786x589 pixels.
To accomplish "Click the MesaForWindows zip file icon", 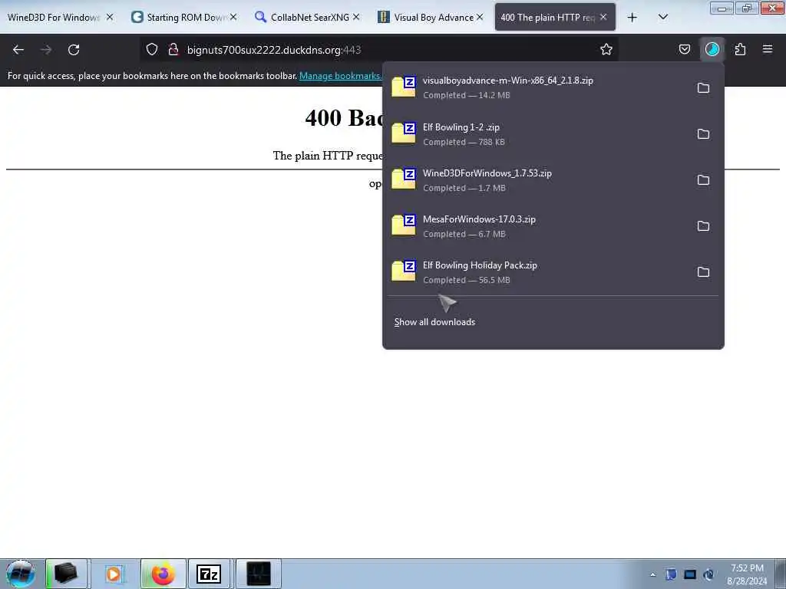I will [404, 225].
